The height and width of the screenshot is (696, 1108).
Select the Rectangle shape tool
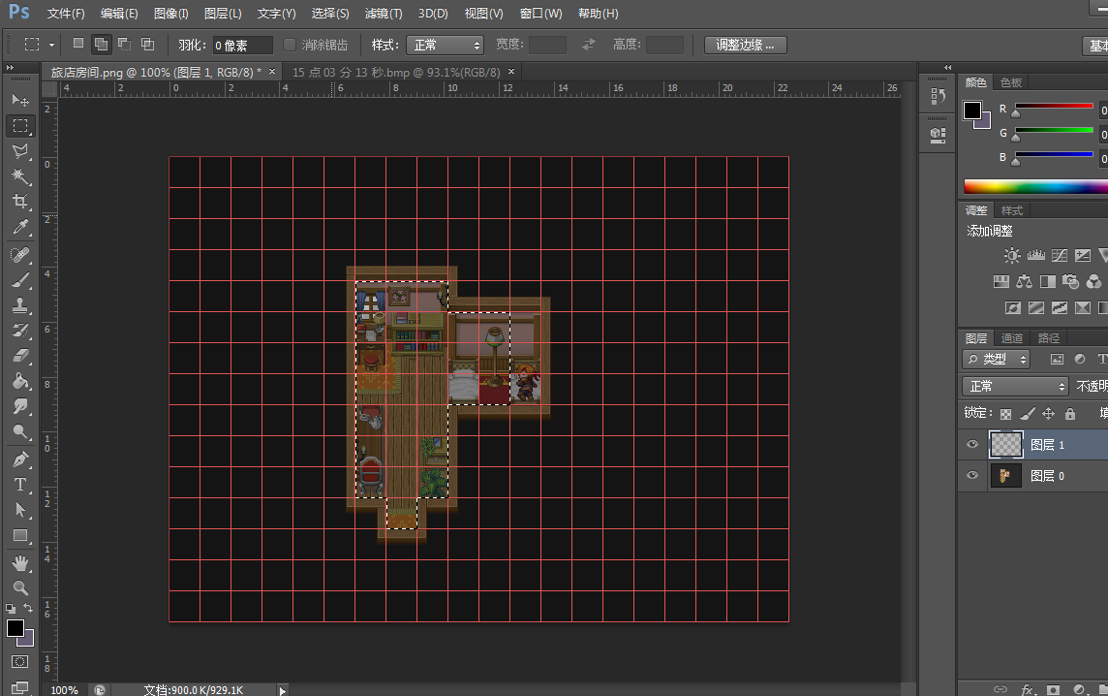click(20, 535)
